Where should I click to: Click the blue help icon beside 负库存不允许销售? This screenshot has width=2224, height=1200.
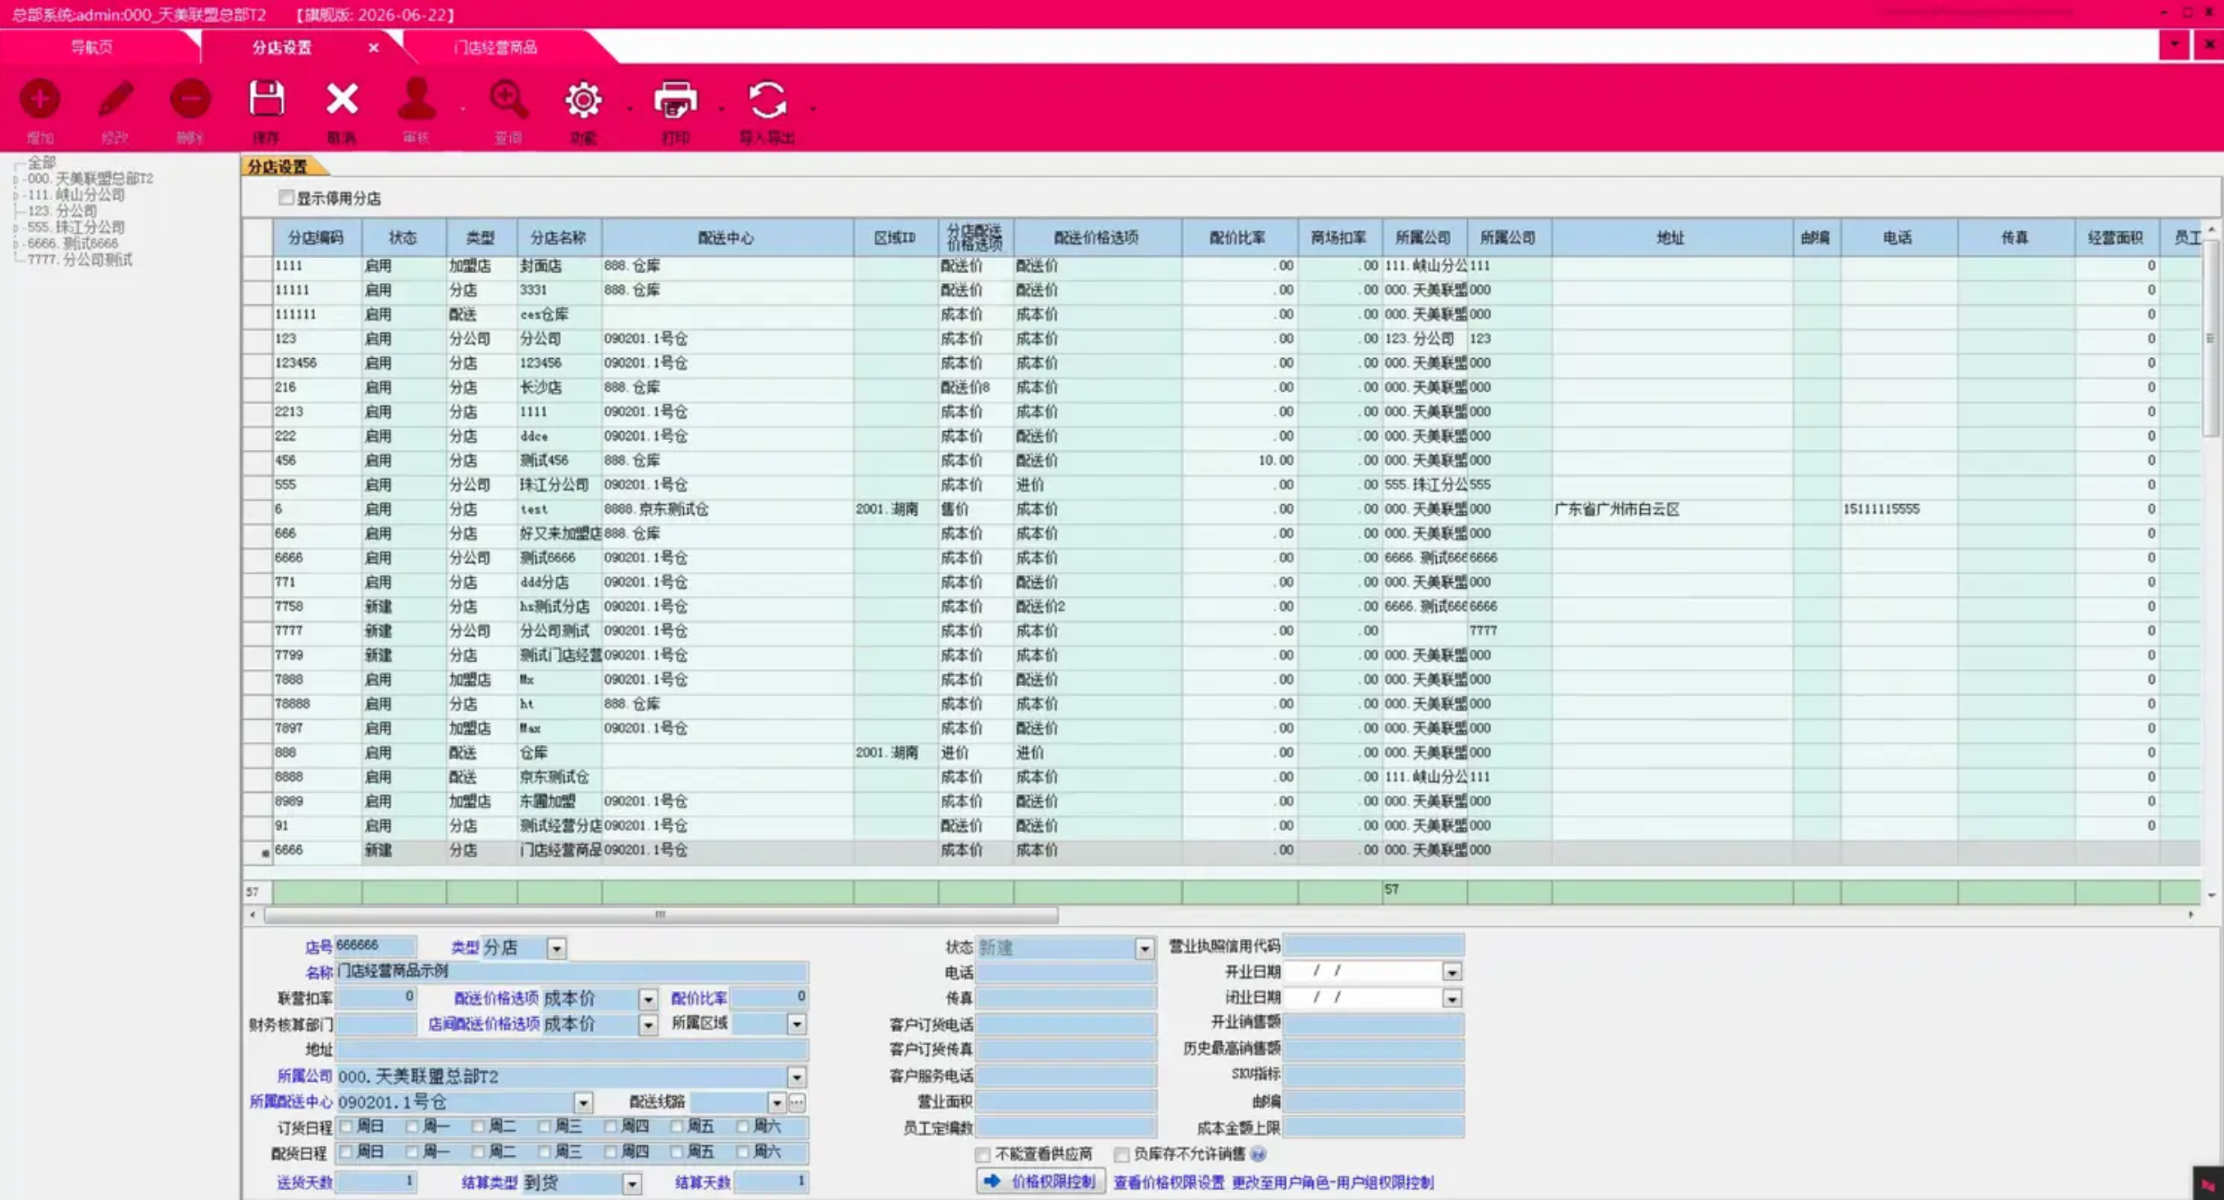(x=1258, y=1154)
